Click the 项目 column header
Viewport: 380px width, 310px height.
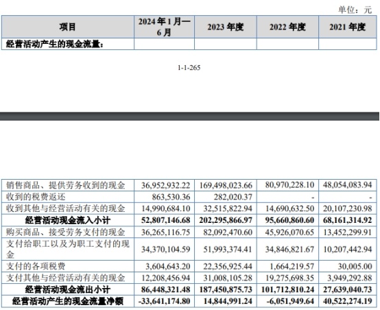click(68, 27)
